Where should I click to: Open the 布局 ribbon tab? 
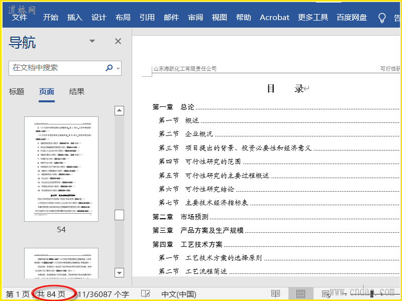123,18
